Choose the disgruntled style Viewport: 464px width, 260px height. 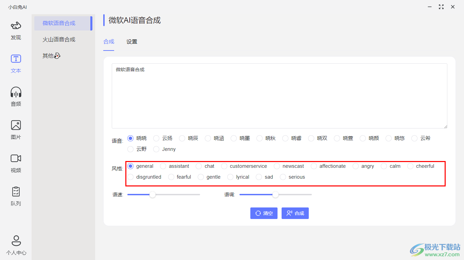point(145,177)
